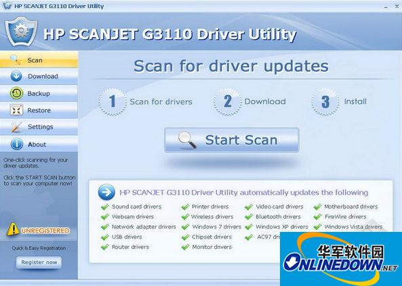
Task: Click the checkmark next to Motherboard drivers
Action: pos(317,207)
